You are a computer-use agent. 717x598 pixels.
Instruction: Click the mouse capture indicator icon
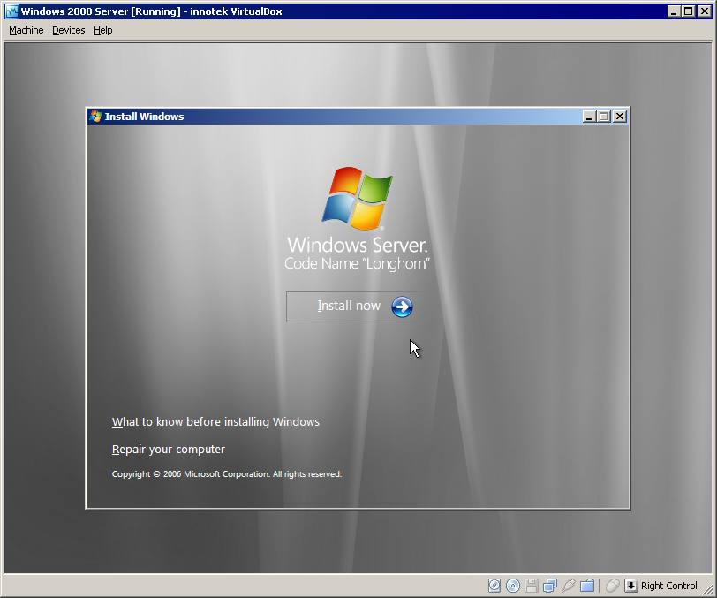pos(612,586)
